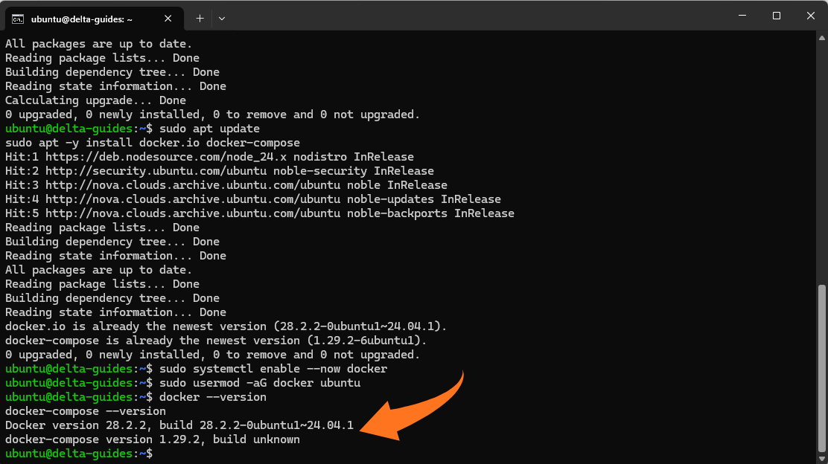Click the vertical scrollbar thumb
Viewport: 828px width, 464px height.
pos(821,367)
